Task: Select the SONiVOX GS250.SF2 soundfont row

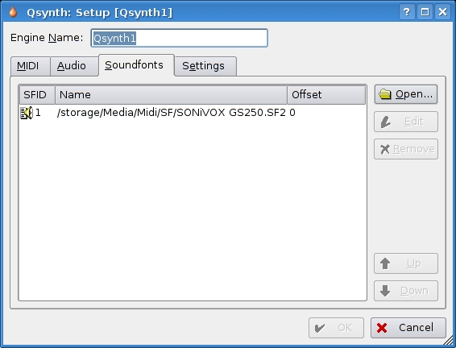Action: point(193,113)
